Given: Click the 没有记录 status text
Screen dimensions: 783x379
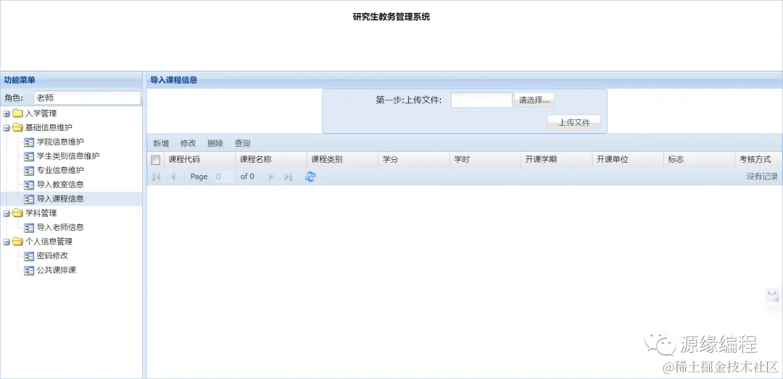Looking at the screenshot, I should coord(762,176).
